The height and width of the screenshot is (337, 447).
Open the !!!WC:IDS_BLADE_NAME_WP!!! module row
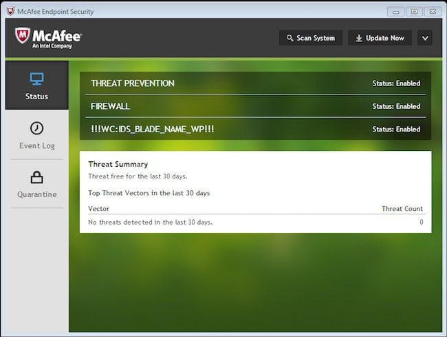pyautogui.click(x=255, y=129)
